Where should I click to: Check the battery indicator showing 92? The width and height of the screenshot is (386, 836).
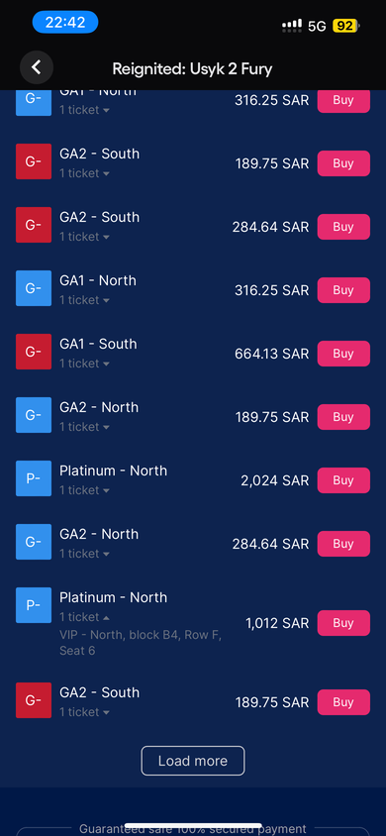tap(346, 26)
